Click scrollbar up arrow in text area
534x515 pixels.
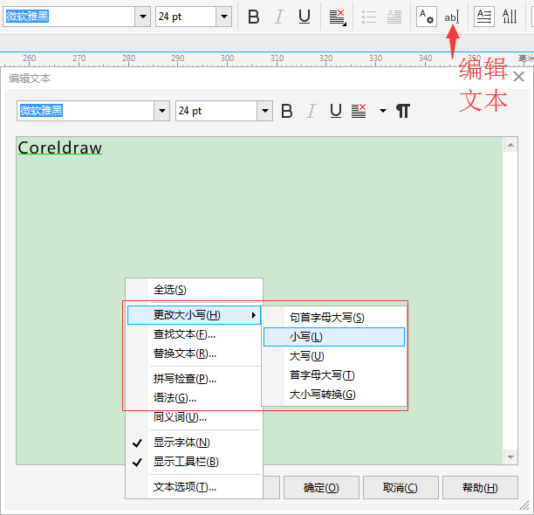point(510,145)
